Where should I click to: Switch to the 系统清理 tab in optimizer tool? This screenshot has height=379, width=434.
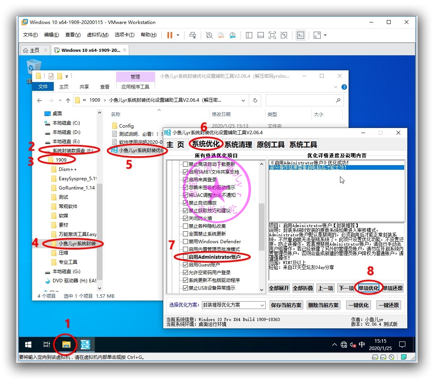point(238,144)
